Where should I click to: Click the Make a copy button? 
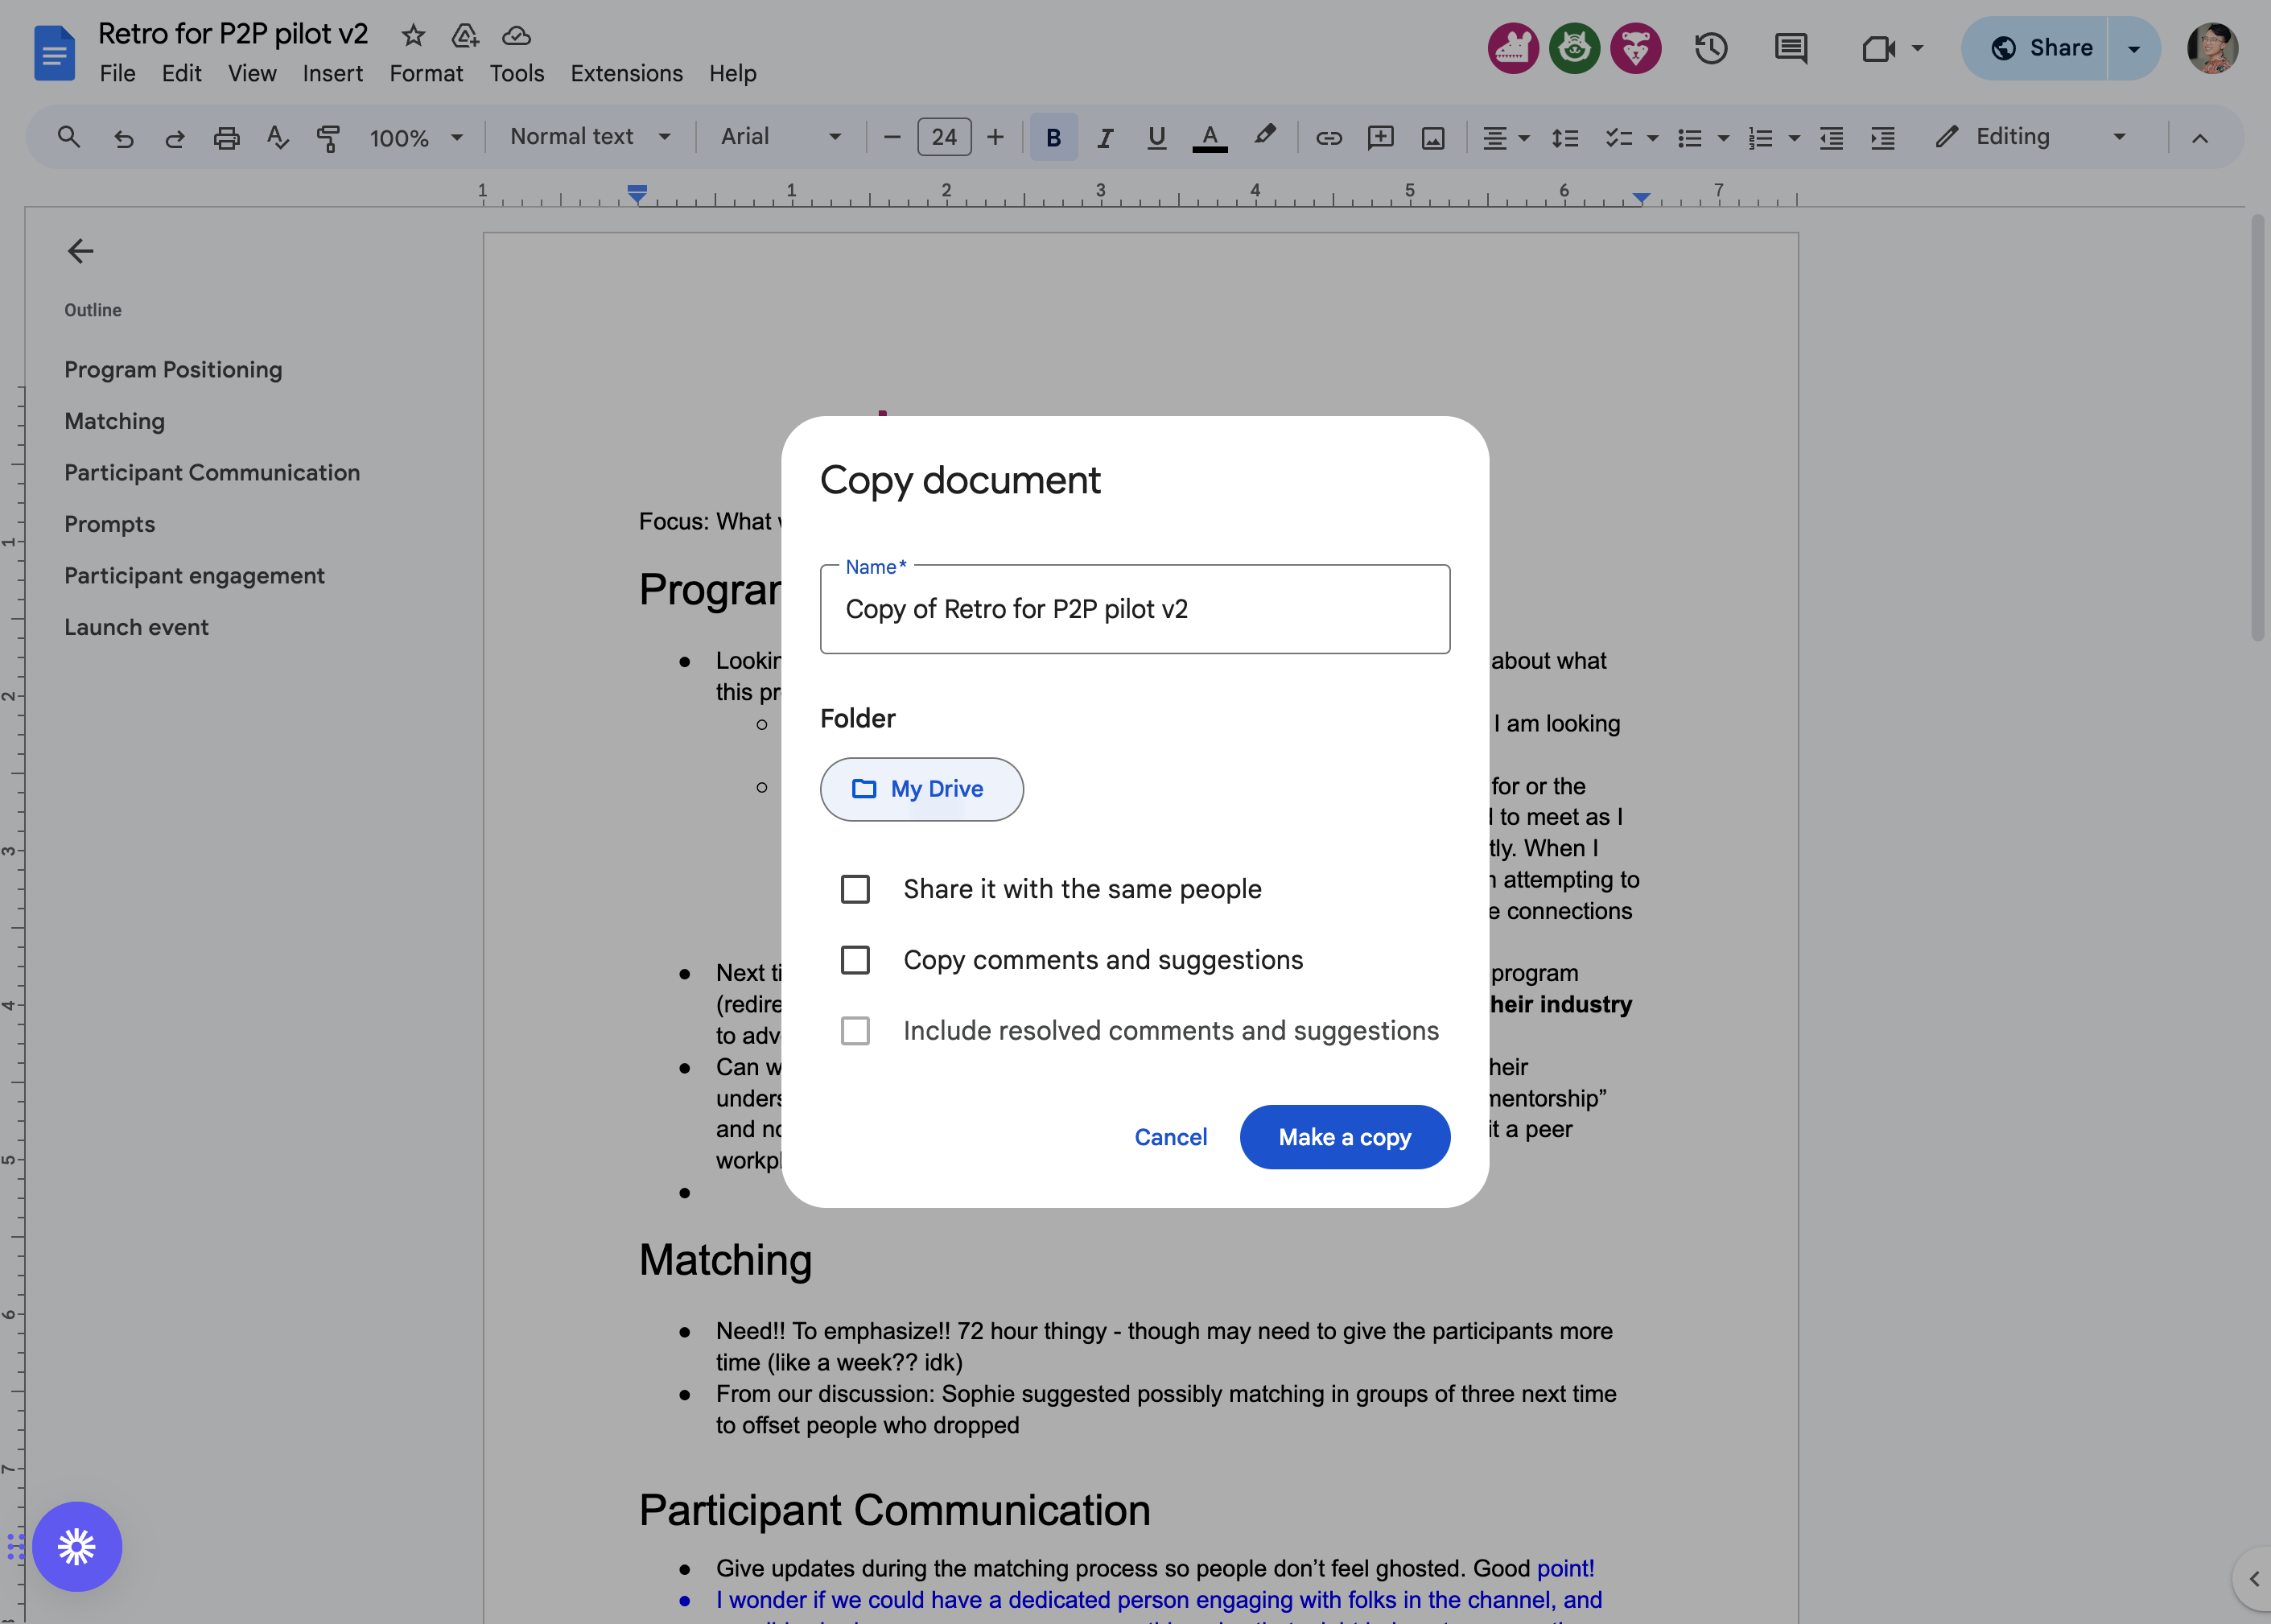(x=1344, y=1137)
